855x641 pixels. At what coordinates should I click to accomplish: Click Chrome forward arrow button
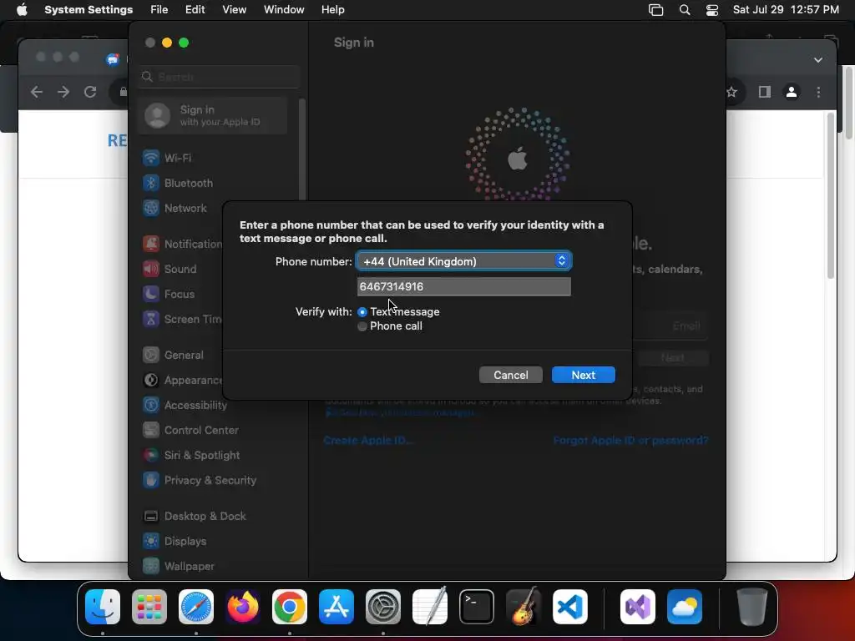(x=63, y=92)
